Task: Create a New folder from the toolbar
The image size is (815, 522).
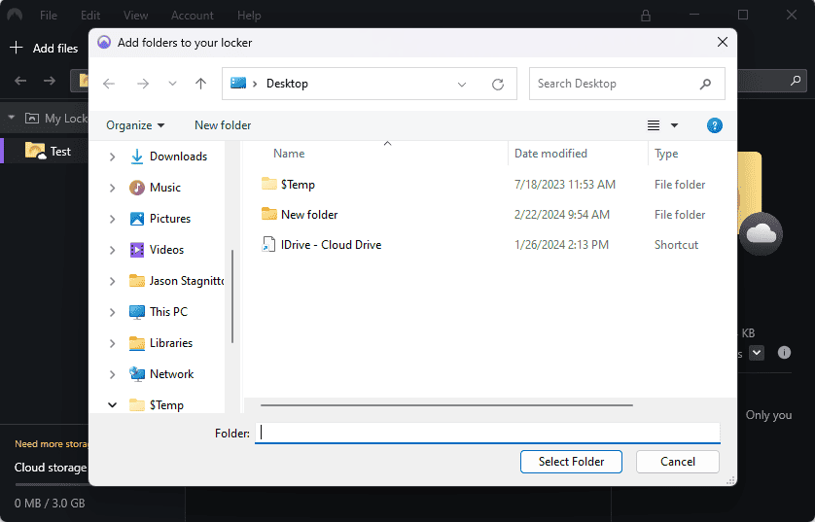Action: tap(223, 125)
